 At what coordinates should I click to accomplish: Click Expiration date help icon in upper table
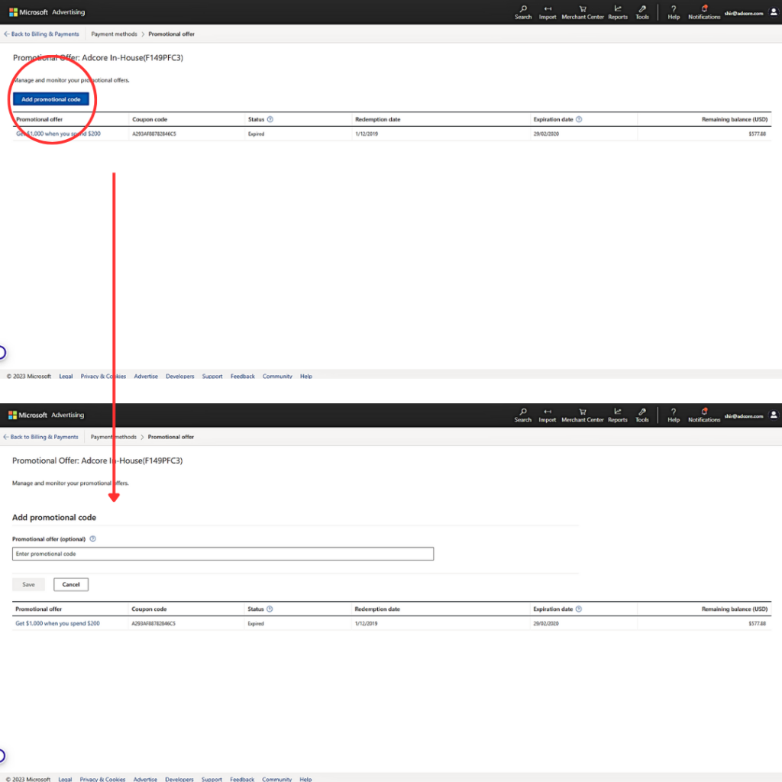tap(579, 119)
